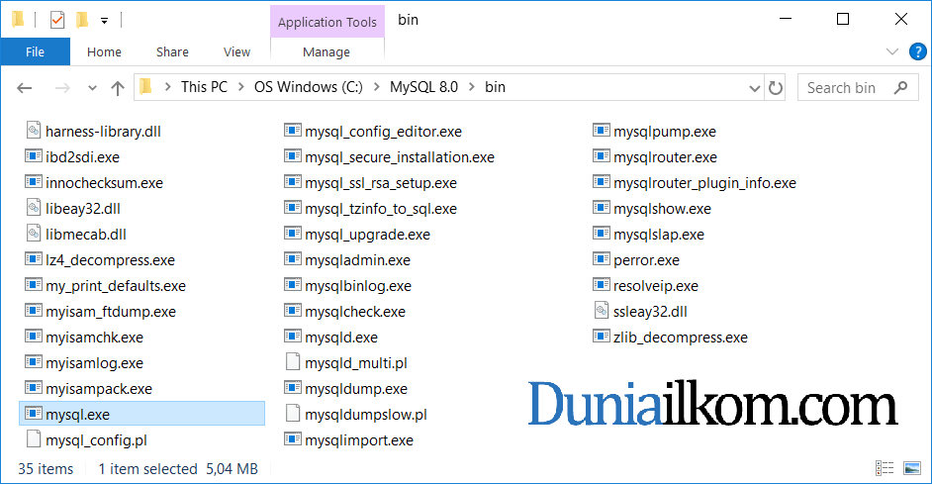This screenshot has height=484, width=932.
Task: Select the mysqldump.exe file icon
Action: [x=293, y=388]
